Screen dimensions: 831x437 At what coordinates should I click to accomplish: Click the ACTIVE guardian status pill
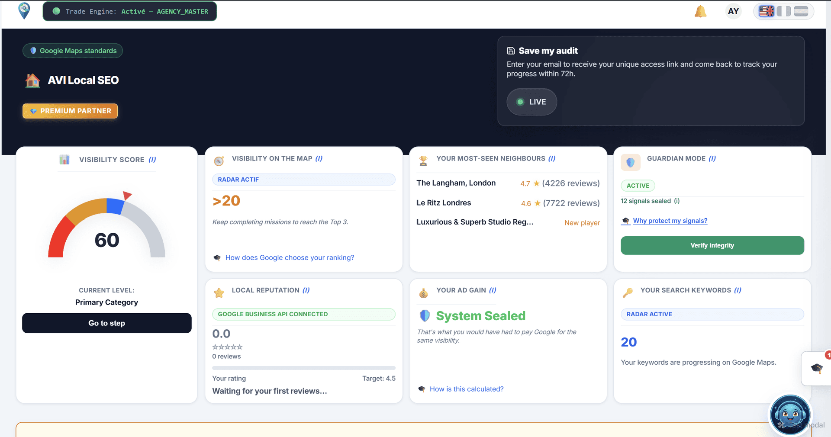tap(638, 186)
